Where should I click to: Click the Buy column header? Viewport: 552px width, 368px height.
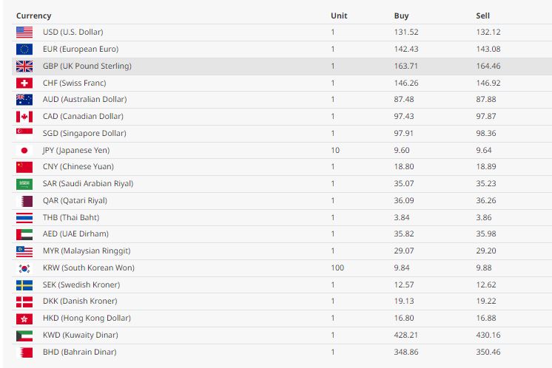coord(401,16)
